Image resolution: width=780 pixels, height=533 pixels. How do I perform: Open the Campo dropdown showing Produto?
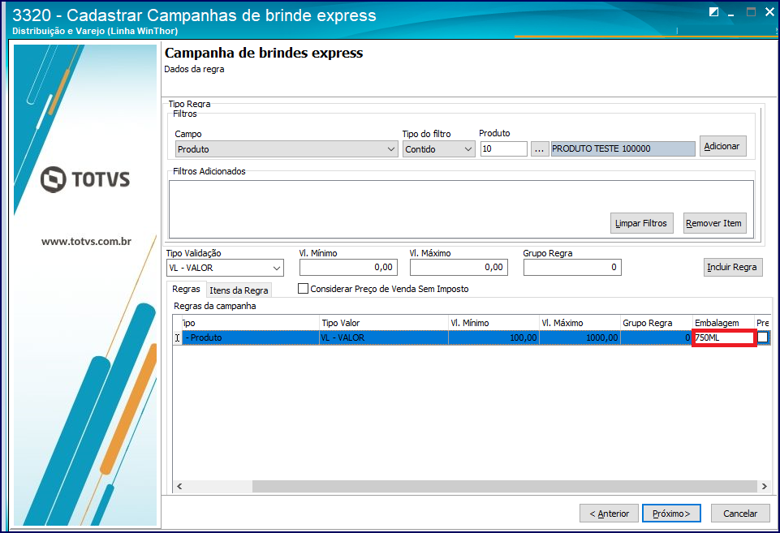click(x=287, y=149)
